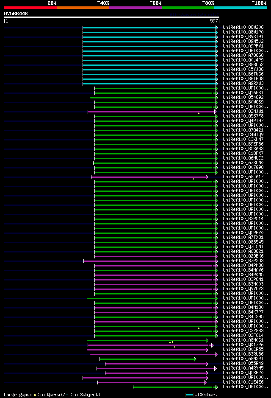Click the red 20% identity legend segment
Image resolution: width=271 pixels, height=398 pixels.
pyautogui.click(x=30, y=8)
